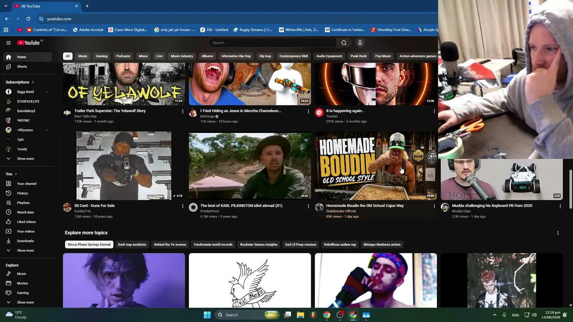This screenshot has height=322, width=573.
Task: Select the Music filter chip
Action: 83,56
